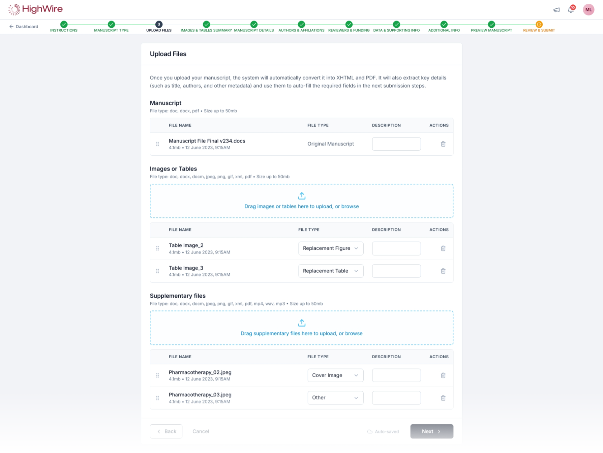The image size is (603, 453).
Task: Return to Dashboard via back arrow link
Action: pyautogui.click(x=24, y=27)
